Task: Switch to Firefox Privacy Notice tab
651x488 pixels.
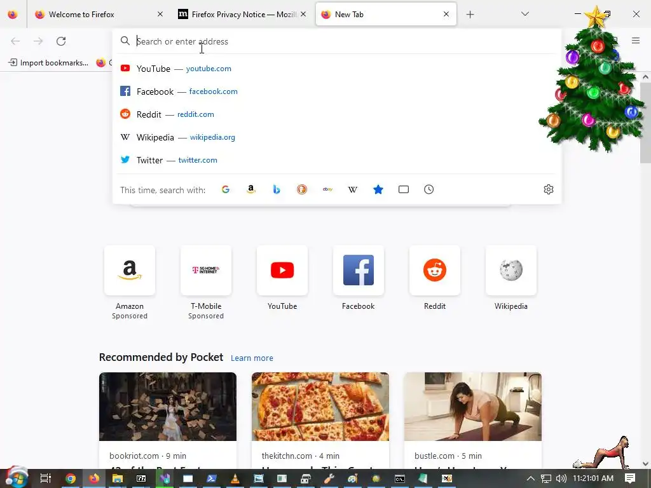Action: 243,15
